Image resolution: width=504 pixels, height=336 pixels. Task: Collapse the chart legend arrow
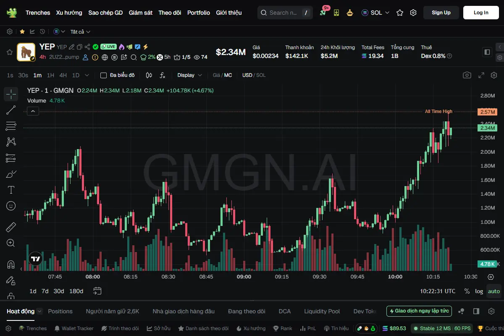click(33, 111)
